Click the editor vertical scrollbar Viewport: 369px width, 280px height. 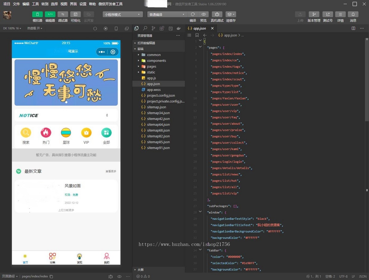(x=367, y=80)
